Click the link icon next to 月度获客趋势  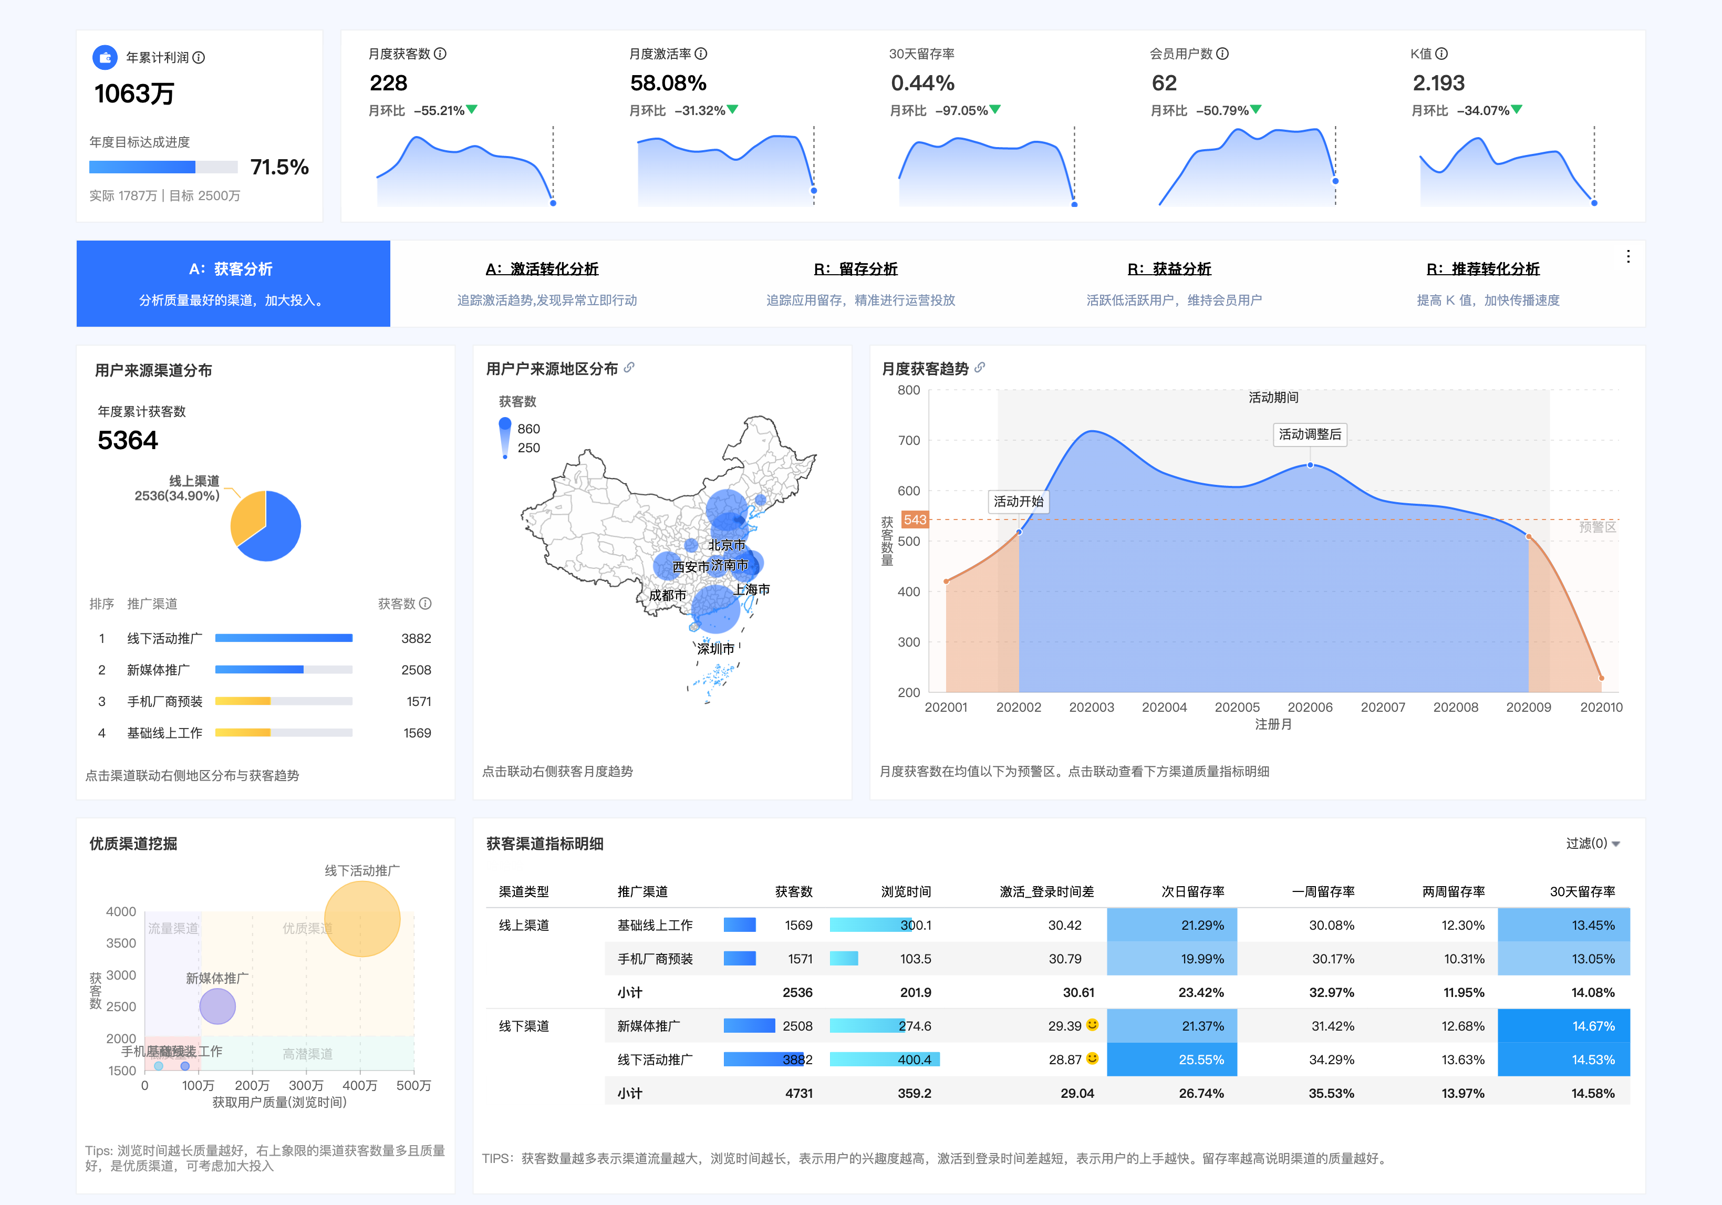[980, 367]
